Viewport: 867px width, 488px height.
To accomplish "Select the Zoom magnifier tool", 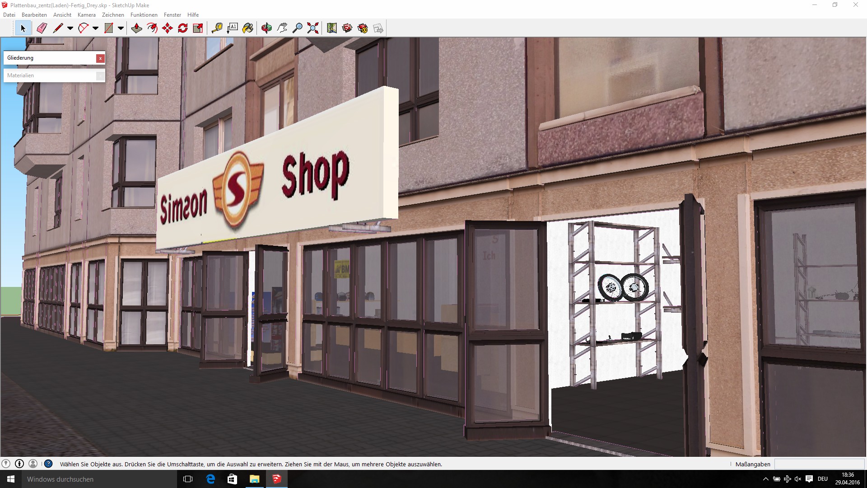I will [297, 28].
